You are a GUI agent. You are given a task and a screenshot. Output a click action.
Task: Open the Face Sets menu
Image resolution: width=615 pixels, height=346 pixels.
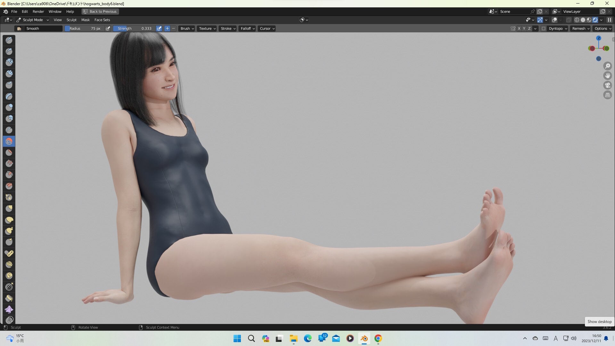(x=102, y=20)
